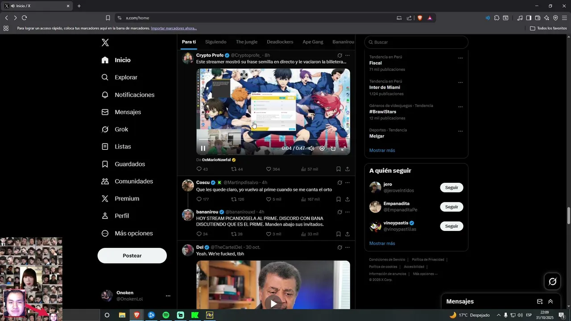
Task: Expand the Mensajes drawer
Action: point(550,301)
